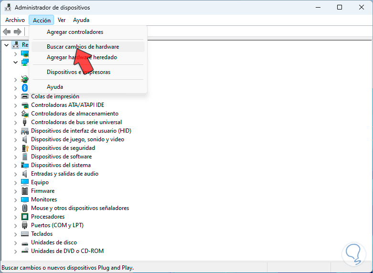Click the Bluetooth category icon
Screen dimensions: 373x273
click(x=25, y=88)
